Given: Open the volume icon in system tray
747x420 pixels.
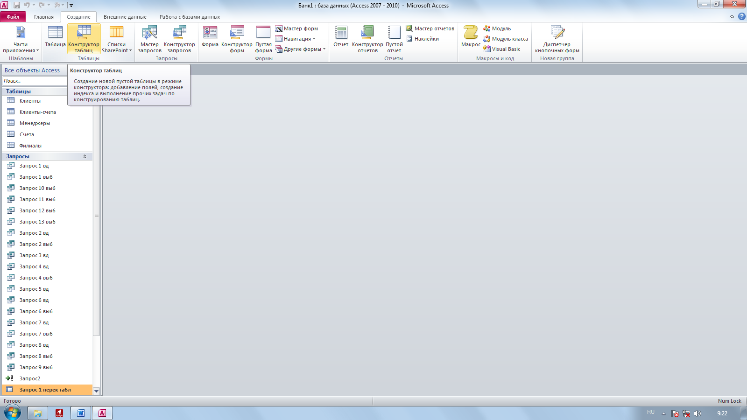Looking at the screenshot, I should pos(698,413).
